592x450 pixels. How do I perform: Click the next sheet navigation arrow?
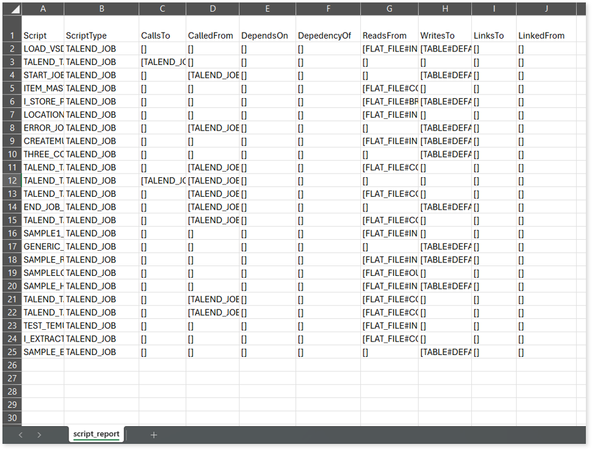[39, 435]
